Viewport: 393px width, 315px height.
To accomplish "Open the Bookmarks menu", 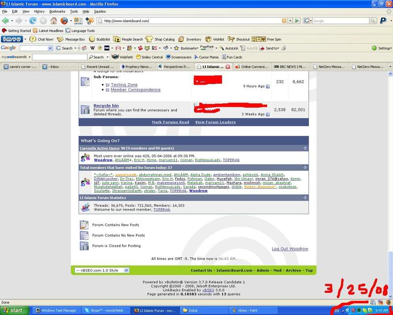I will [x=57, y=11].
